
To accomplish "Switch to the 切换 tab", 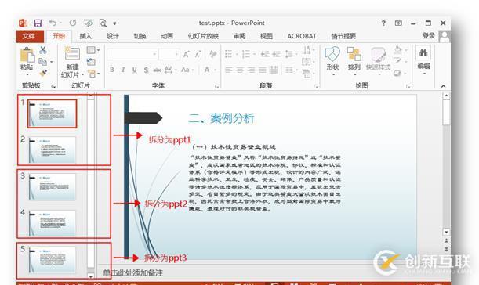I will 140,36.
